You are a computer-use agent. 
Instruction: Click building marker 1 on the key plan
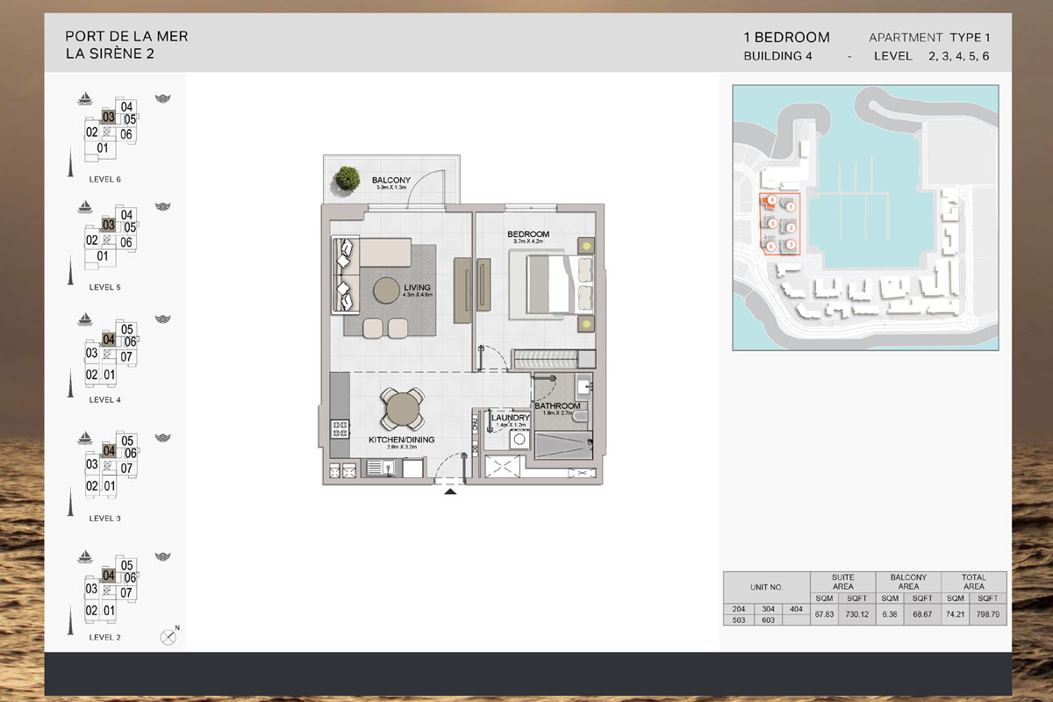(x=791, y=207)
